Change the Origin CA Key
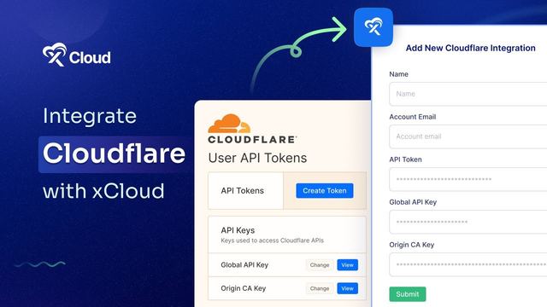The image size is (547, 307). click(x=320, y=288)
